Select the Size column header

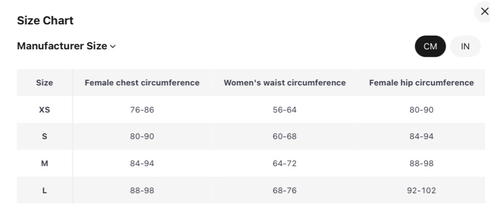coord(44,83)
